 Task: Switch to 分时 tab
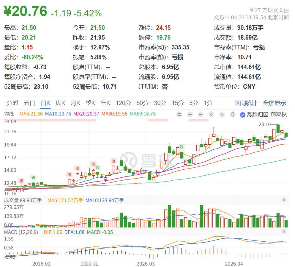pyautogui.click(x=12, y=103)
